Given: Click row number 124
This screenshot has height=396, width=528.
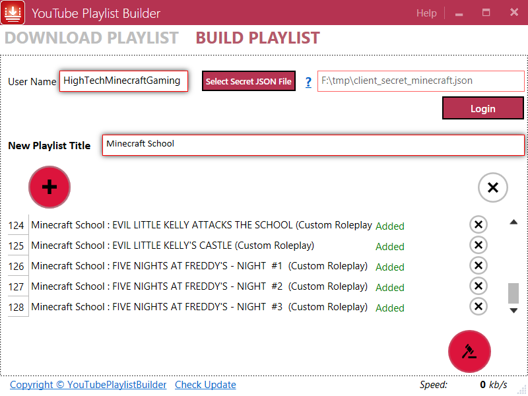Looking at the screenshot, I should (x=16, y=225).
